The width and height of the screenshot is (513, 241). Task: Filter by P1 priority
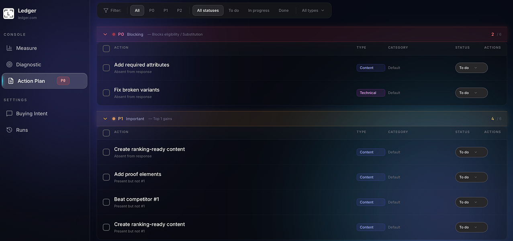[166, 10]
